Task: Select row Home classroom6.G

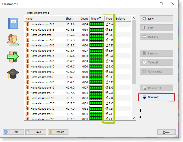Action: point(78,88)
